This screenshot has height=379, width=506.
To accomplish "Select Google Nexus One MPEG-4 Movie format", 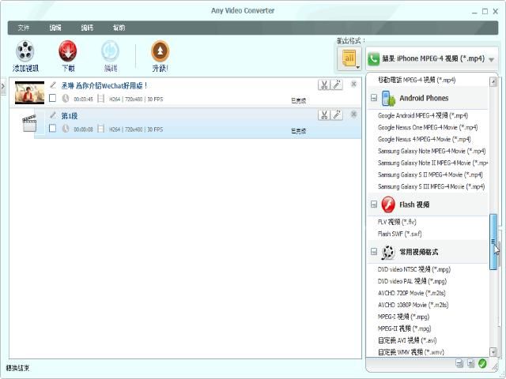I will [427, 127].
